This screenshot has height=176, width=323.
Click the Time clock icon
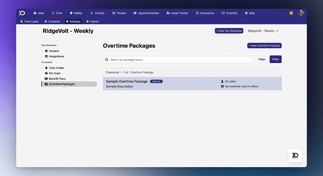coord(53,13)
